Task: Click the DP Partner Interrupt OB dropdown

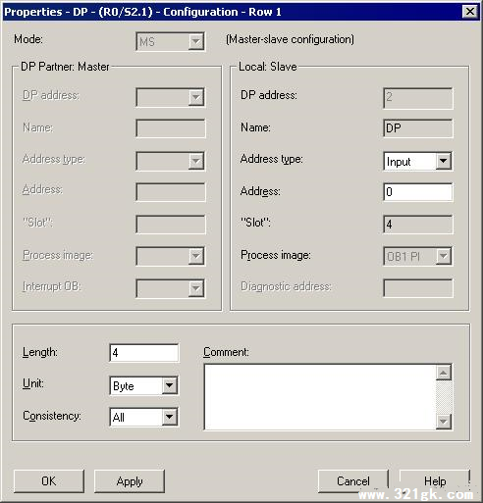Action: coord(171,288)
